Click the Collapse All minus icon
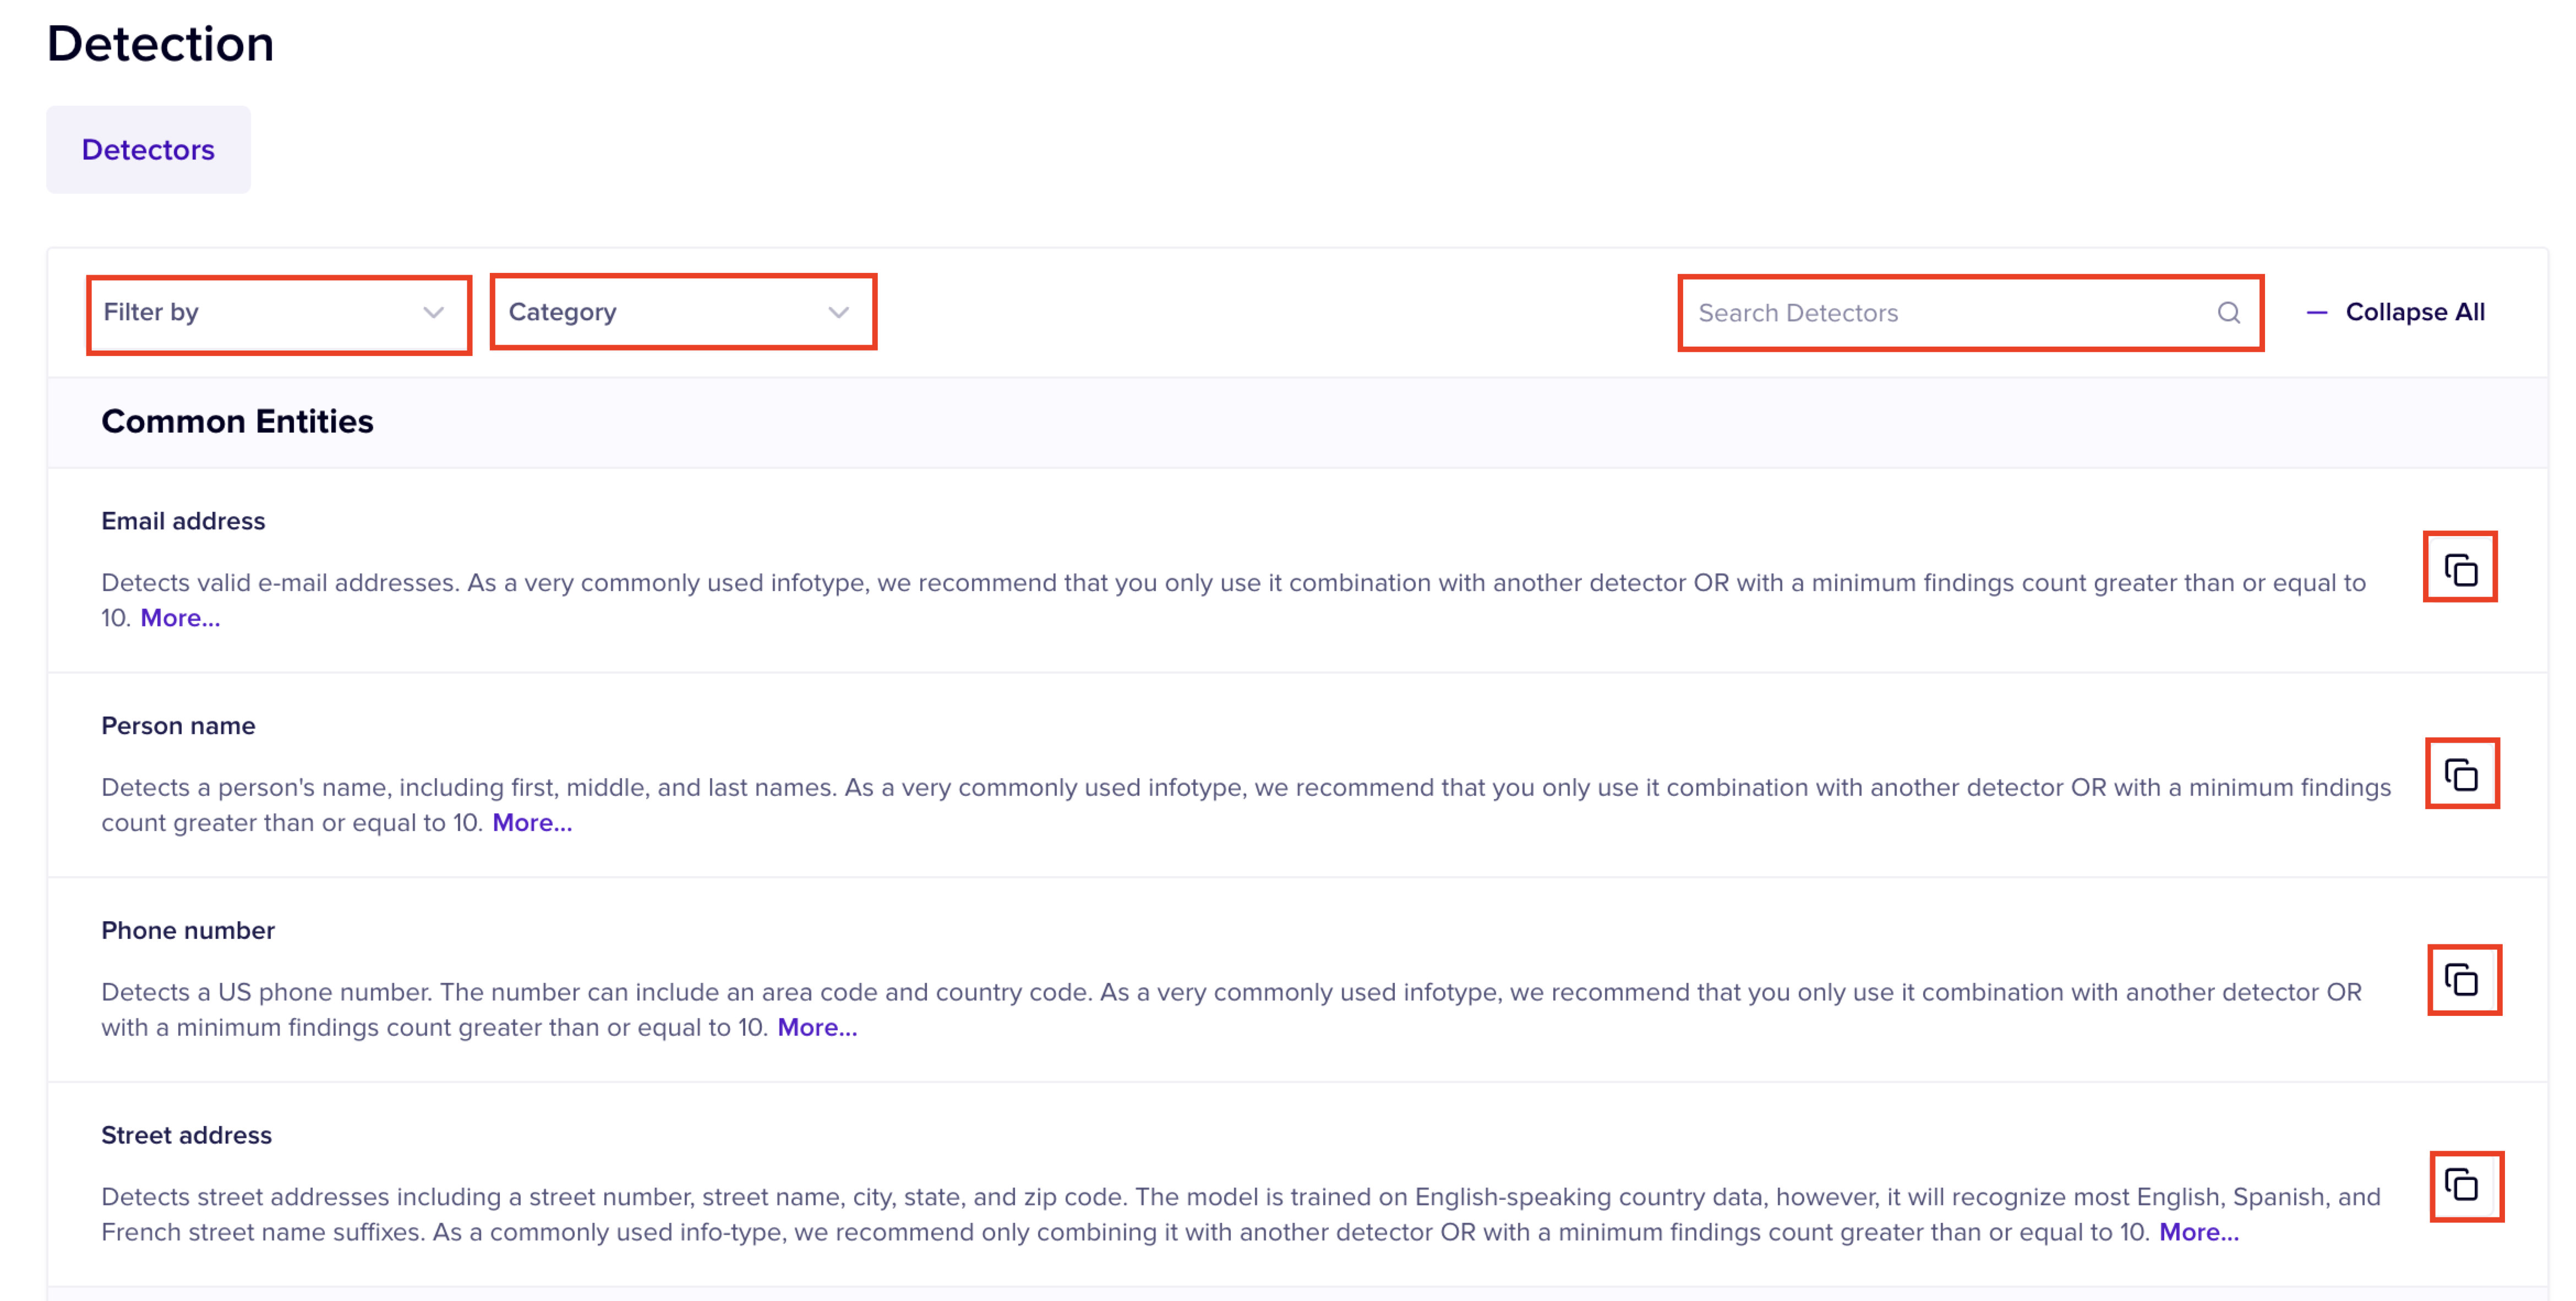 coord(2316,313)
